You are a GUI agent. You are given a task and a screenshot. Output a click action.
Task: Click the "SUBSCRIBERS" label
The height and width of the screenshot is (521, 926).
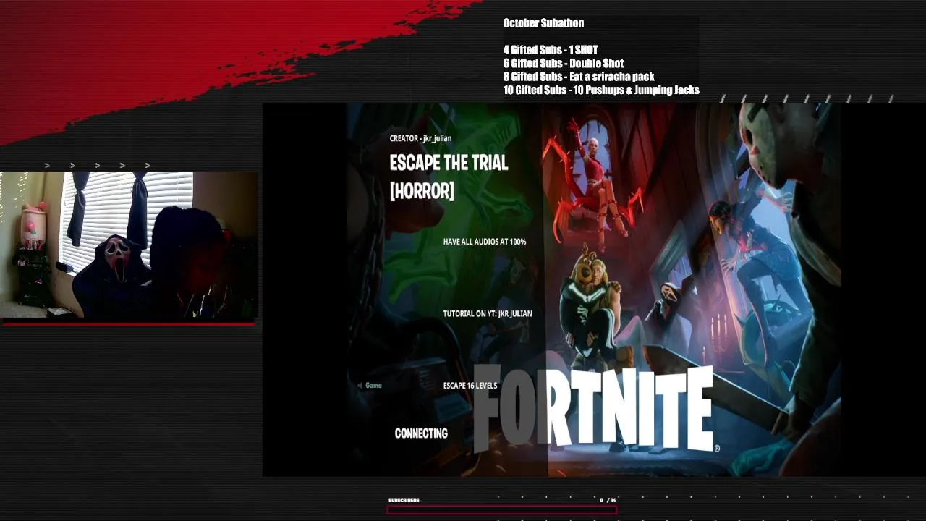404,500
